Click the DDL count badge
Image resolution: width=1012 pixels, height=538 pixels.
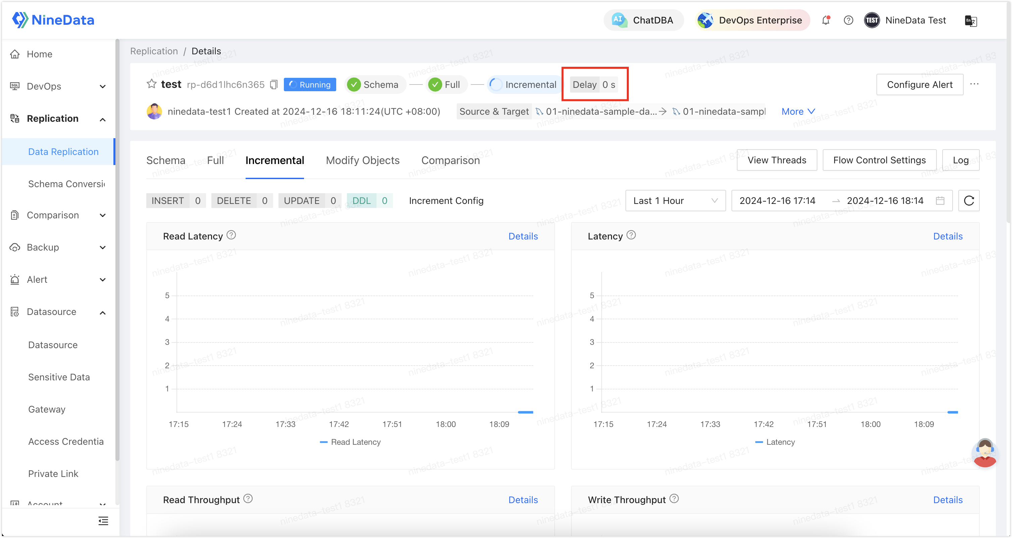click(x=370, y=201)
